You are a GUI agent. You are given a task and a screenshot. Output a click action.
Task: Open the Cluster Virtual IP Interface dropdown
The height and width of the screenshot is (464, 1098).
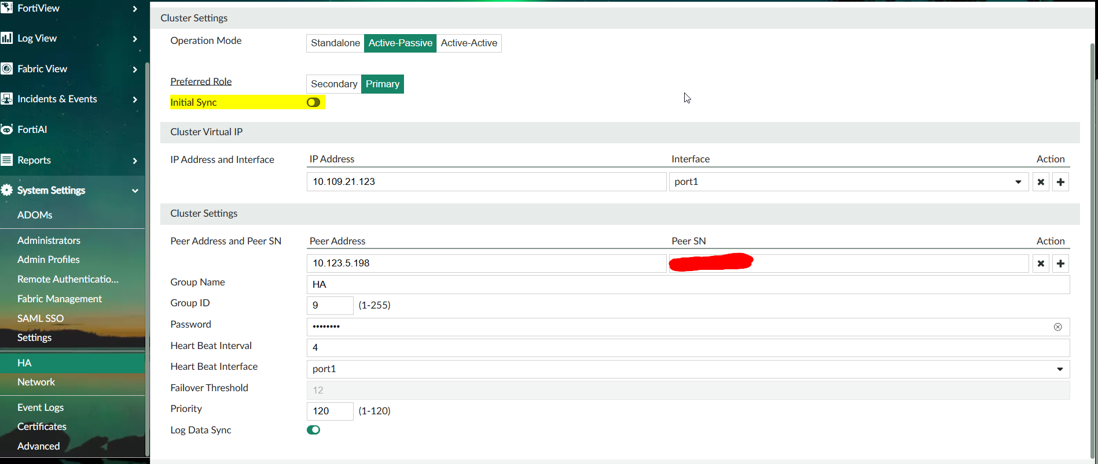[x=849, y=182]
